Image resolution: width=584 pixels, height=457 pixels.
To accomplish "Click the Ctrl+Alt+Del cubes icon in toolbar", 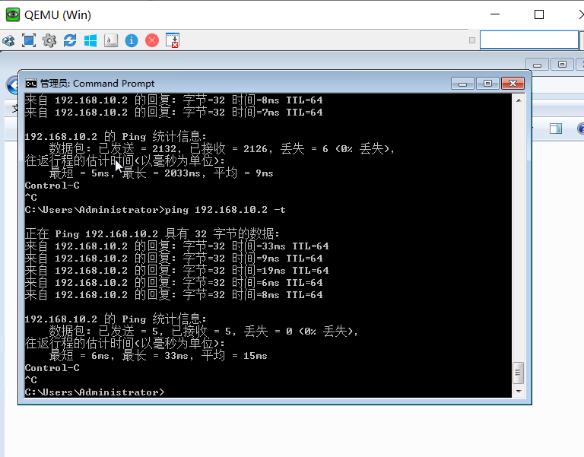I will click(8, 40).
